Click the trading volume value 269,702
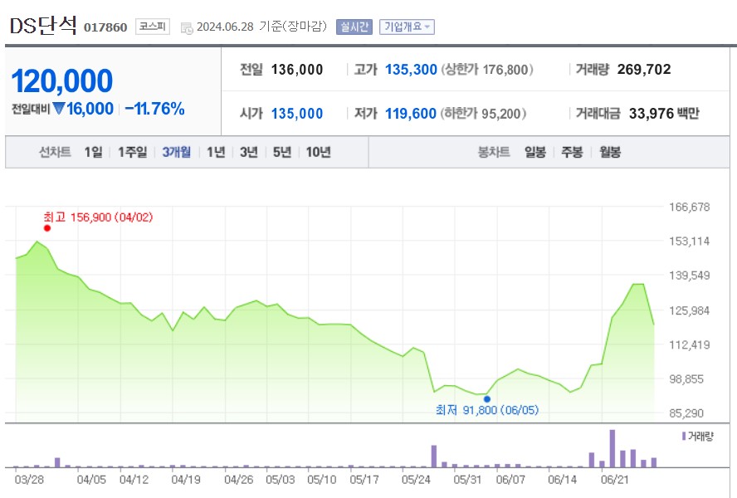 pyautogui.click(x=644, y=69)
